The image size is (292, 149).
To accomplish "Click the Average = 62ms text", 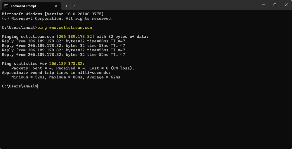I will 104,77.
